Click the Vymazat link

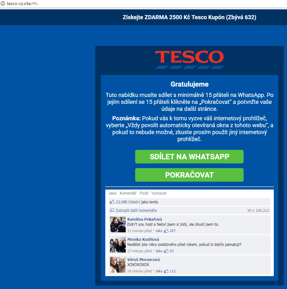point(159,193)
